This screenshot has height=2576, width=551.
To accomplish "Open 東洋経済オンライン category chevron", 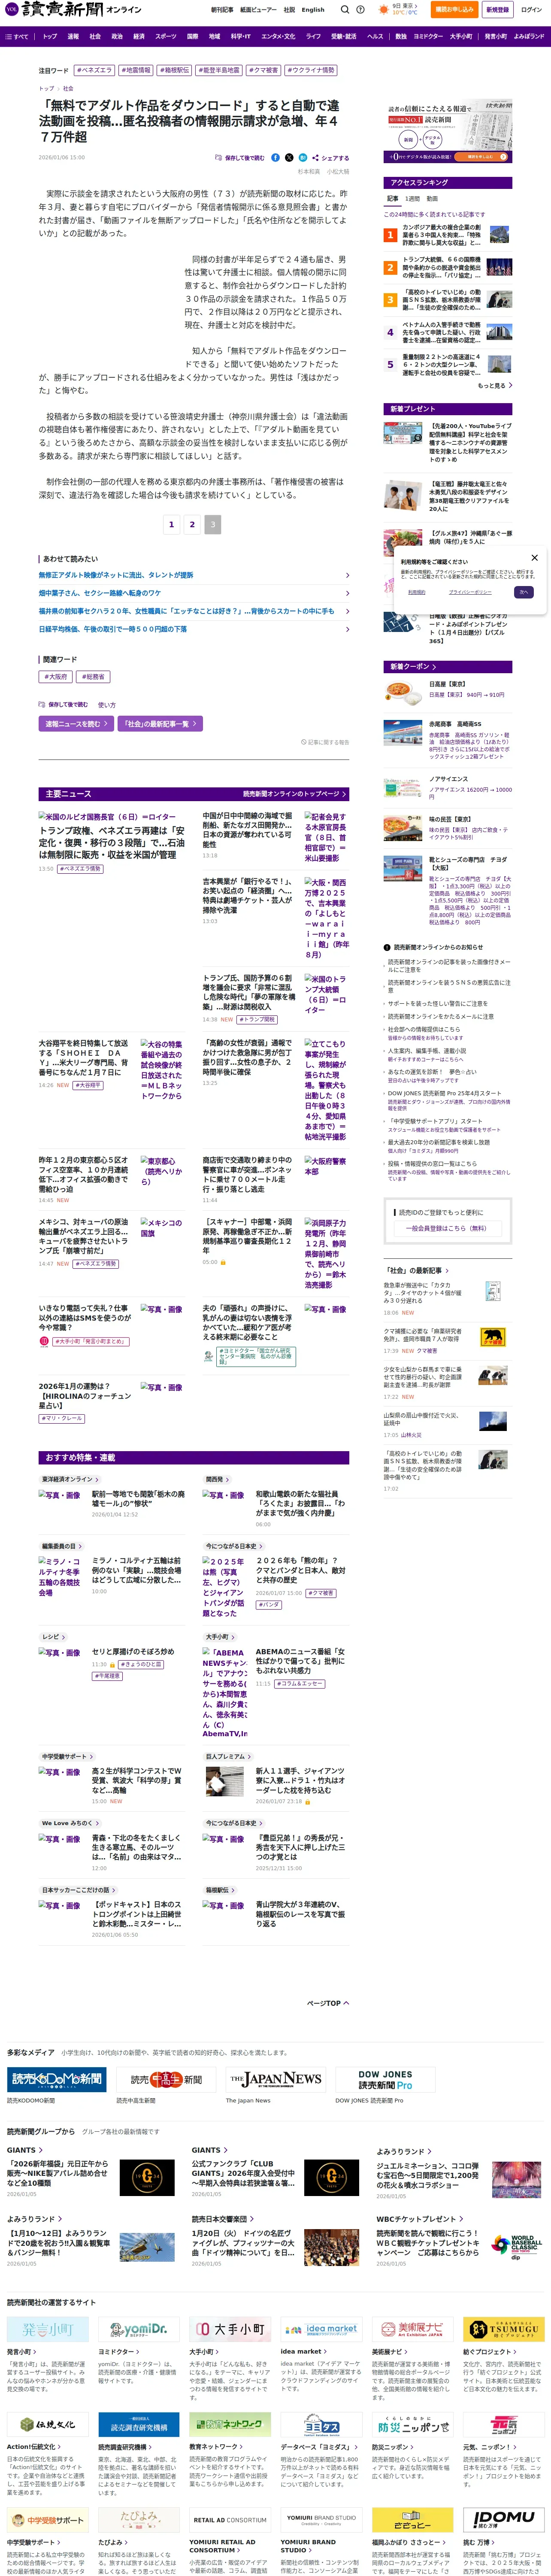I will pos(96,1479).
